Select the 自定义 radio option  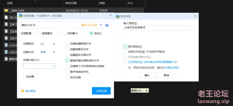[x=91, y=33]
